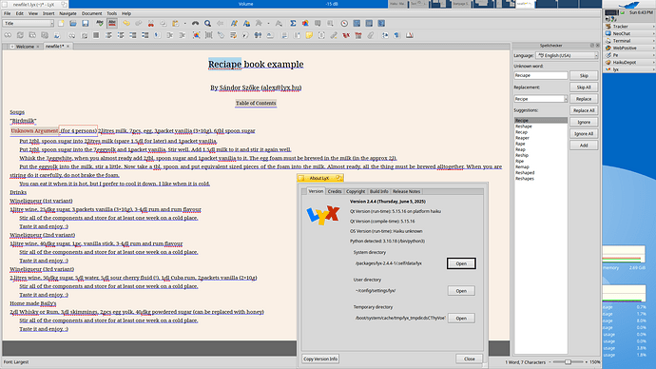The image size is (656, 369).
Task: Insert a numbered list
Action: [x=108, y=35]
